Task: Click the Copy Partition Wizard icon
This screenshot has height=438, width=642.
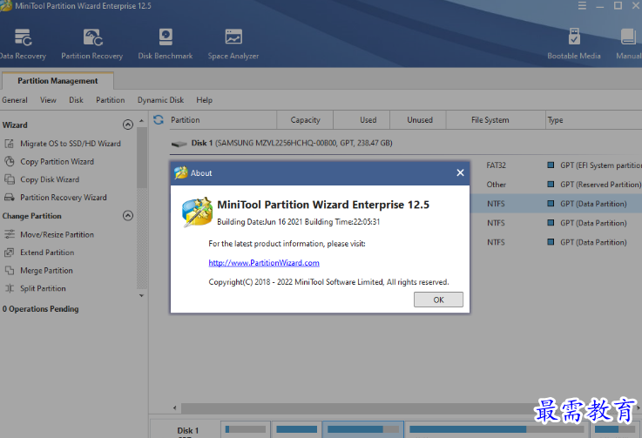Action: 9,161
